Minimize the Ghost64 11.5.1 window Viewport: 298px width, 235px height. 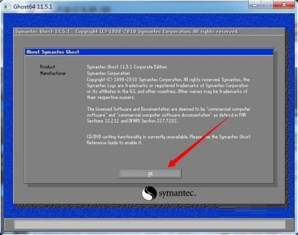pyautogui.click(x=254, y=5)
